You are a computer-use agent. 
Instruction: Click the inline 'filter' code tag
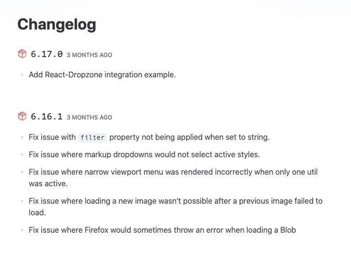92,137
